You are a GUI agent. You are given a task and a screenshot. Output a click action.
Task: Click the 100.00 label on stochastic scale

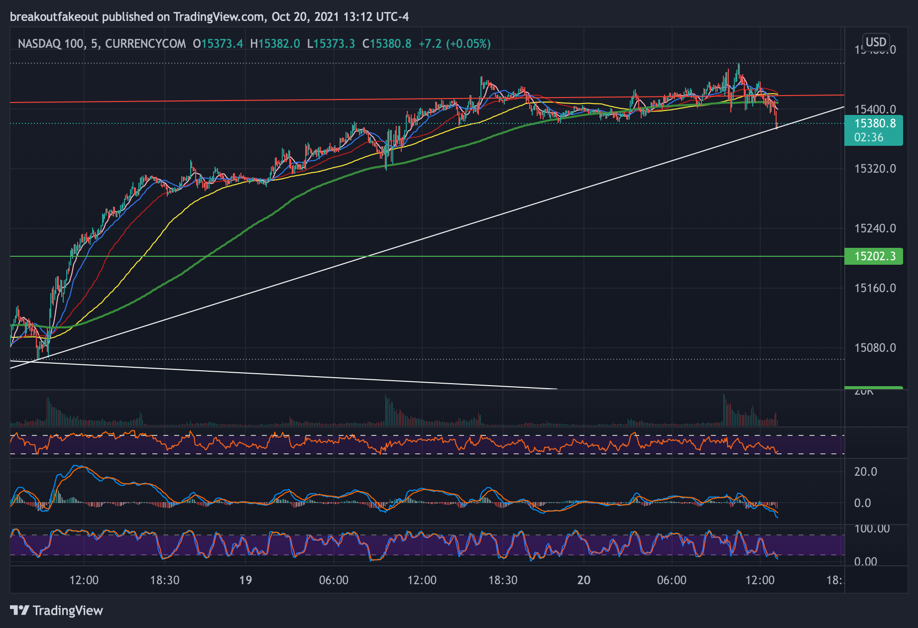[872, 529]
